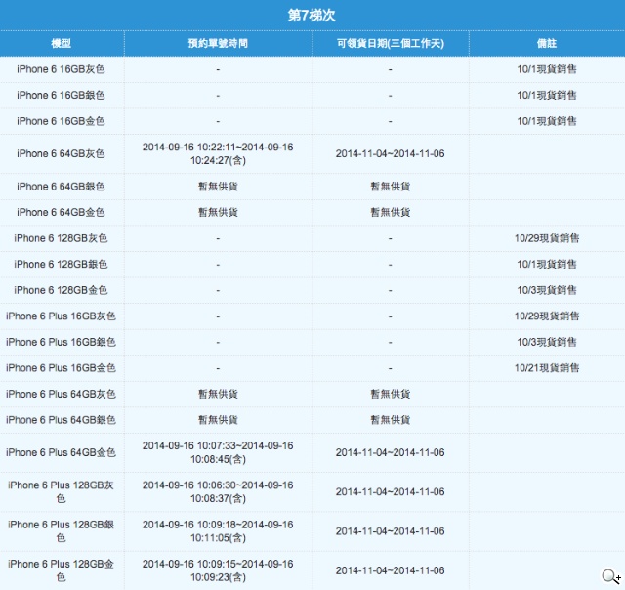Image resolution: width=625 pixels, height=590 pixels.
Task: Click pickup date for iPhone 6 64GB灰色
Action: (391, 154)
